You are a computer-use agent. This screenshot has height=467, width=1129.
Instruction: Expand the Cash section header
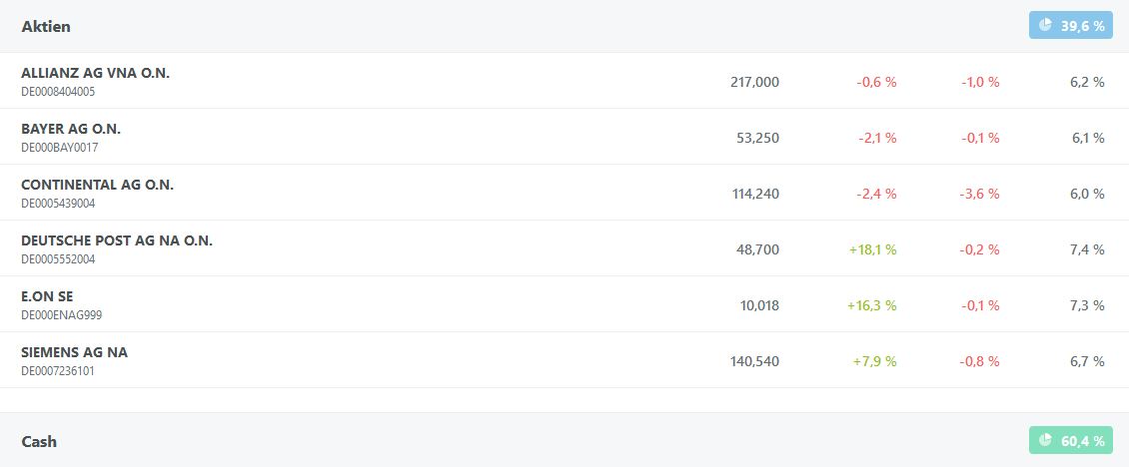[x=39, y=441]
